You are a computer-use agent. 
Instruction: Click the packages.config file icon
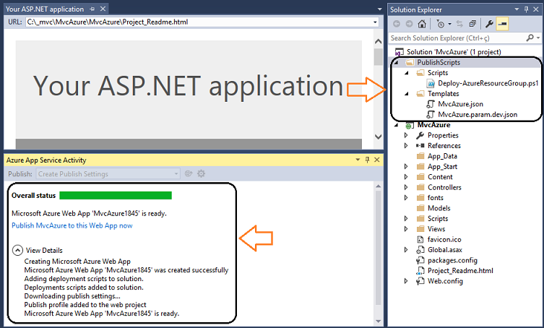click(420, 260)
